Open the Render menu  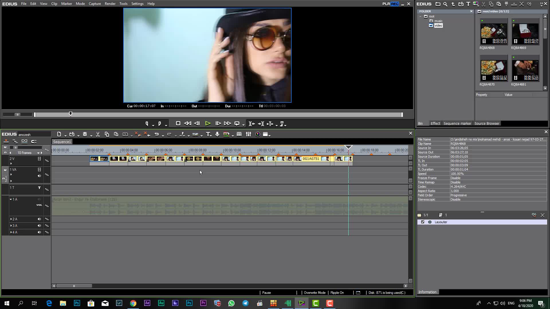tap(110, 4)
